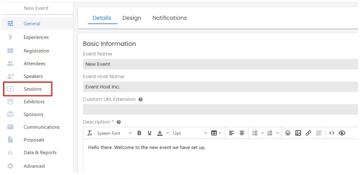Click the New Event title in sidebar
This screenshot has height=175, width=360.
(x=36, y=8)
